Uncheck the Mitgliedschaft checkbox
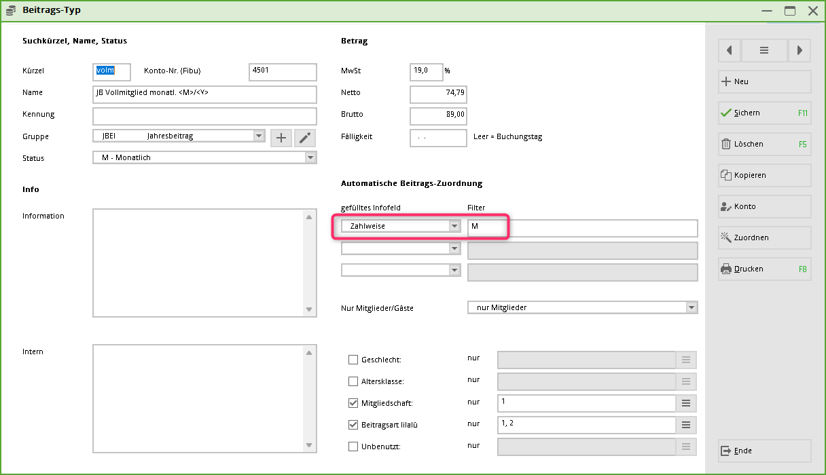Image resolution: width=826 pixels, height=475 pixels. (353, 403)
